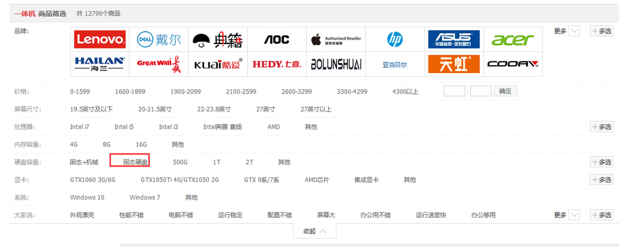Choose the ASUS brand logo

(x=454, y=40)
